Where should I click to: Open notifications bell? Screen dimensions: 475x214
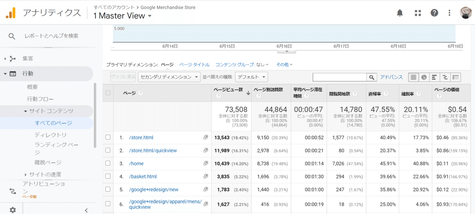[x=400, y=13]
